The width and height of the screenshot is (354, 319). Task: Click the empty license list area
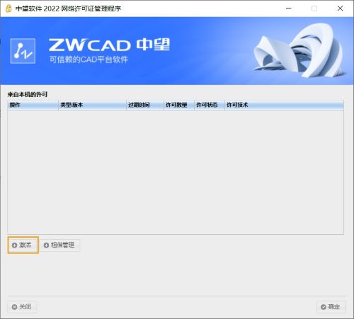(176, 172)
